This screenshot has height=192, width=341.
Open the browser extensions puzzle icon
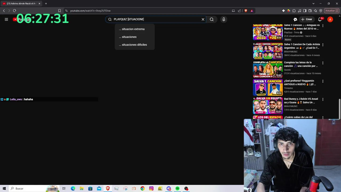pyautogui.click(x=294, y=11)
